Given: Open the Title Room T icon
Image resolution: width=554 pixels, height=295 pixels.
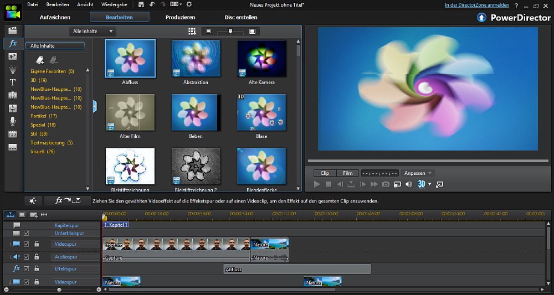Looking at the screenshot, I should (x=12, y=82).
